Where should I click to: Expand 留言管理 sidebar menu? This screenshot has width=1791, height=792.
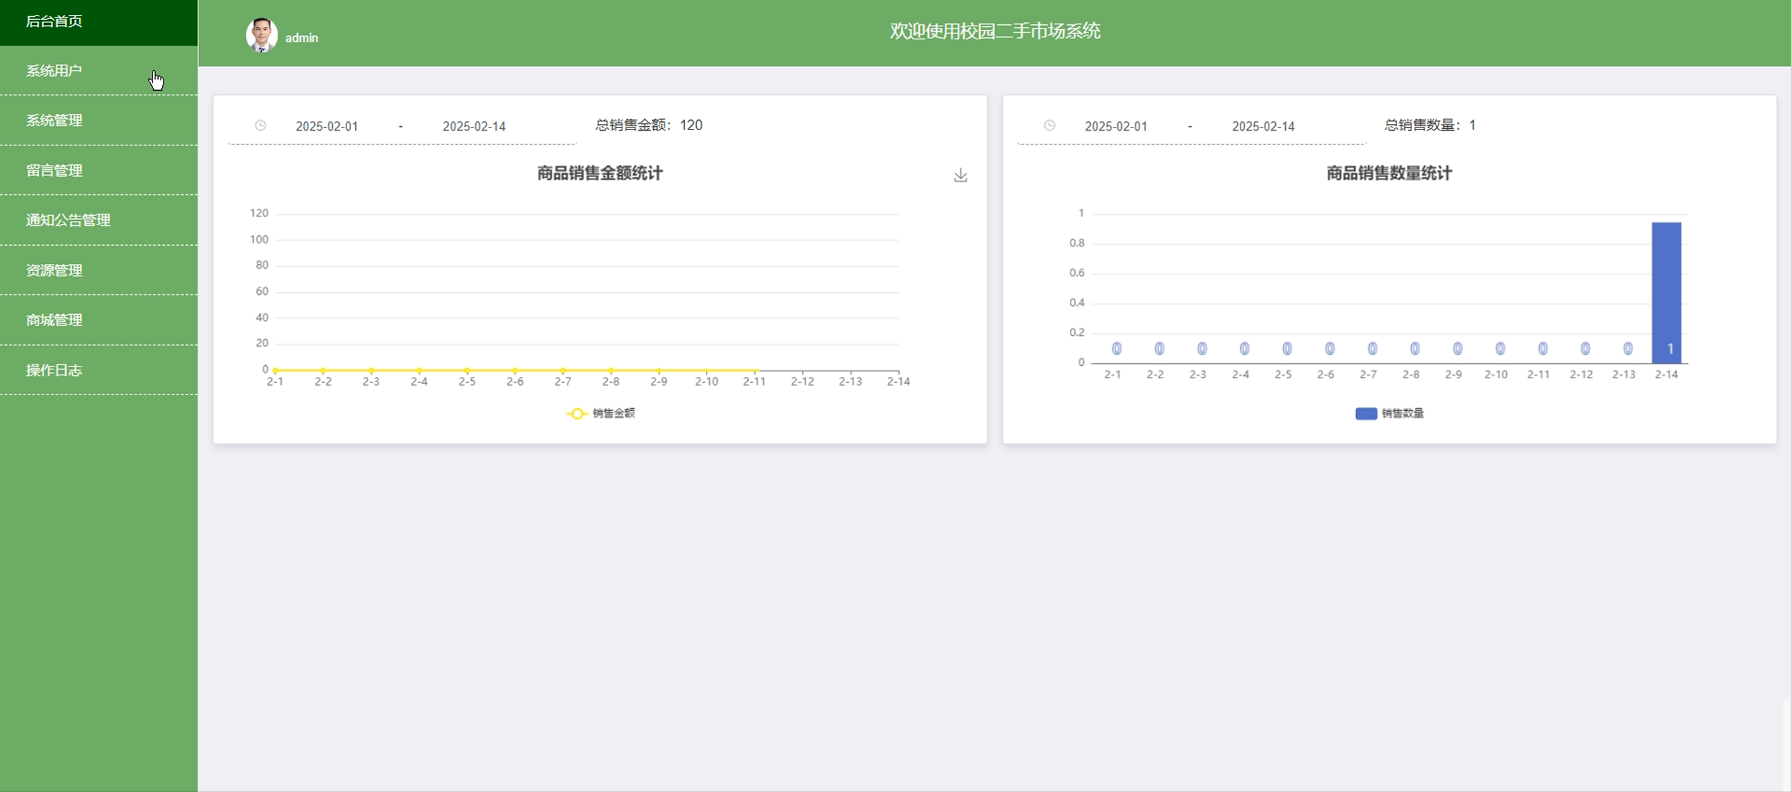coord(54,170)
